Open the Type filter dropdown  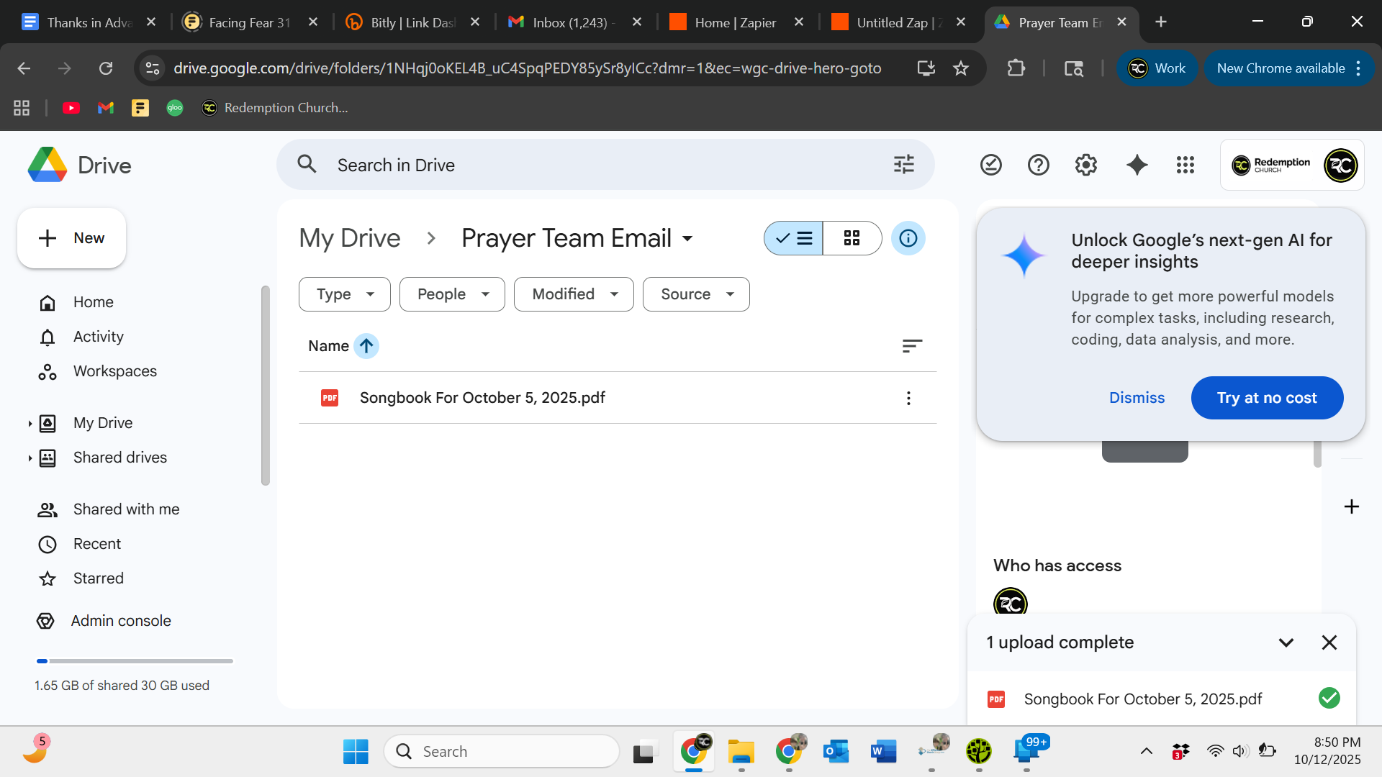click(344, 294)
